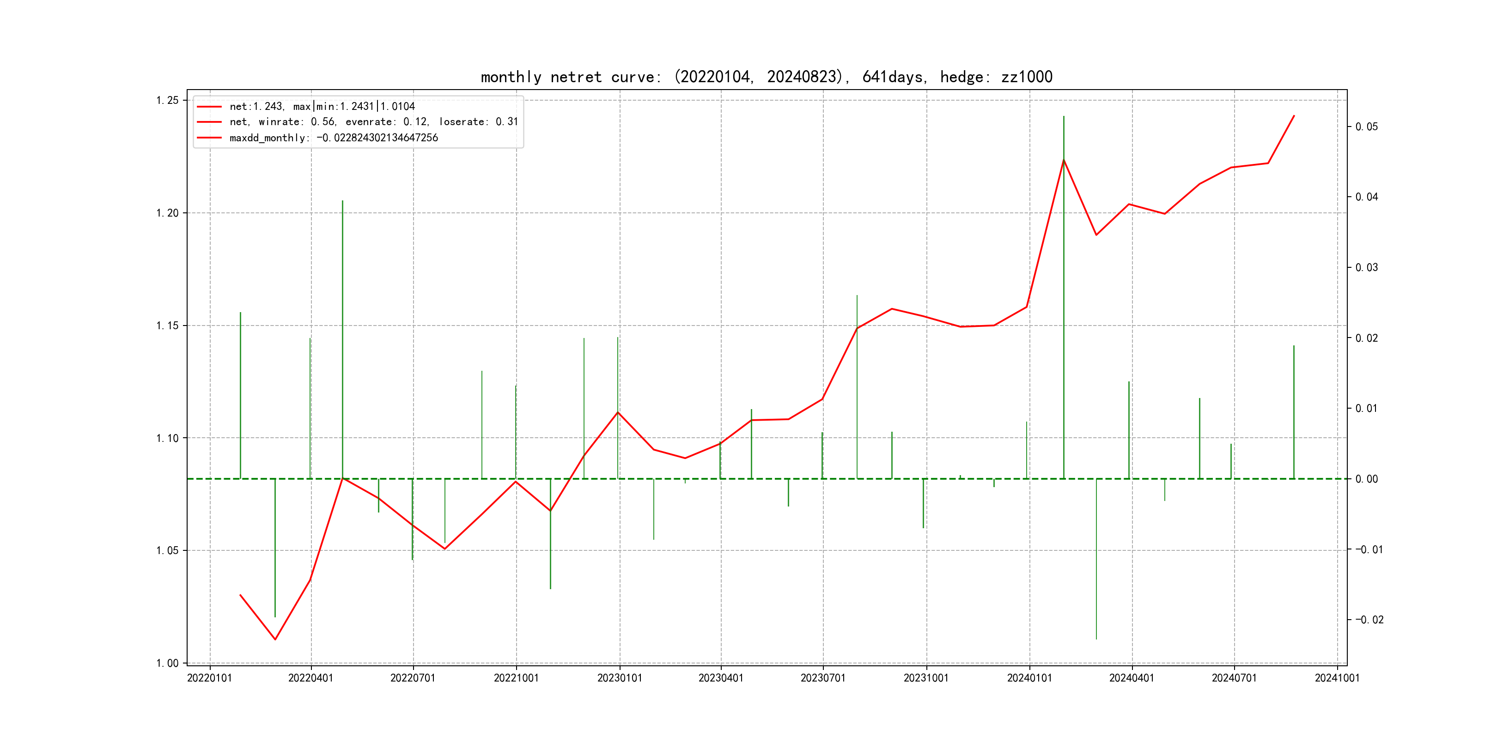This screenshot has height=748, width=1497.
Task: Click the final endpoint of the red net curve
Action: 1294,116
